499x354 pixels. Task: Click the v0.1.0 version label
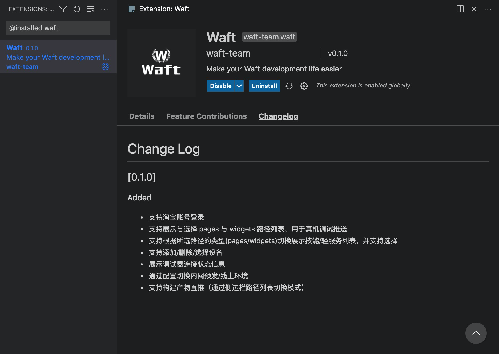click(338, 53)
